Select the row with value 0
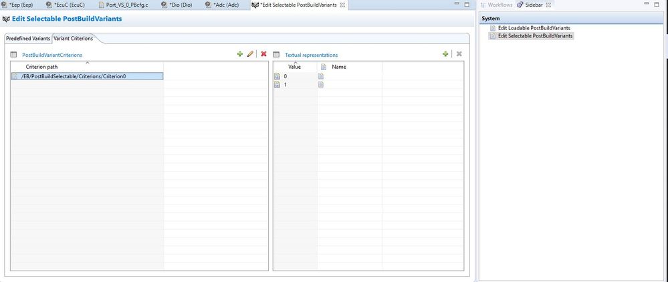The height and width of the screenshot is (282, 668). [368, 76]
